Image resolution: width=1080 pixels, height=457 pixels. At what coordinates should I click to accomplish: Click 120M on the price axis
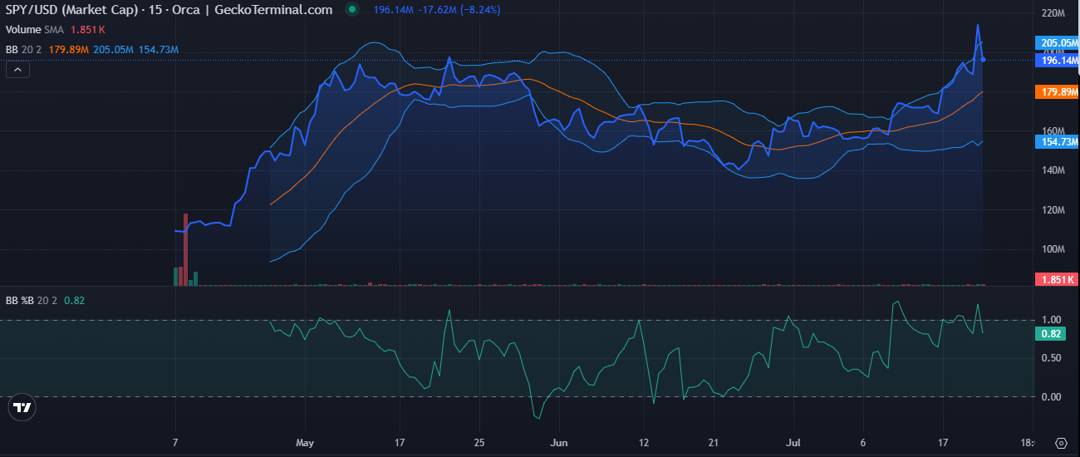tap(1054, 210)
